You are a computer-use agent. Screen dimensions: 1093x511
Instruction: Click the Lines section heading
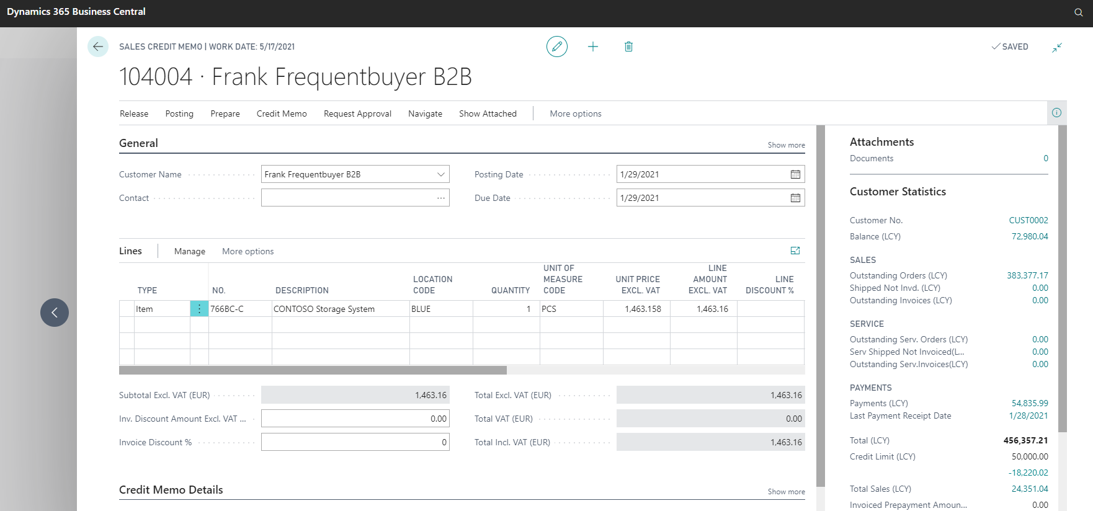click(x=130, y=251)
